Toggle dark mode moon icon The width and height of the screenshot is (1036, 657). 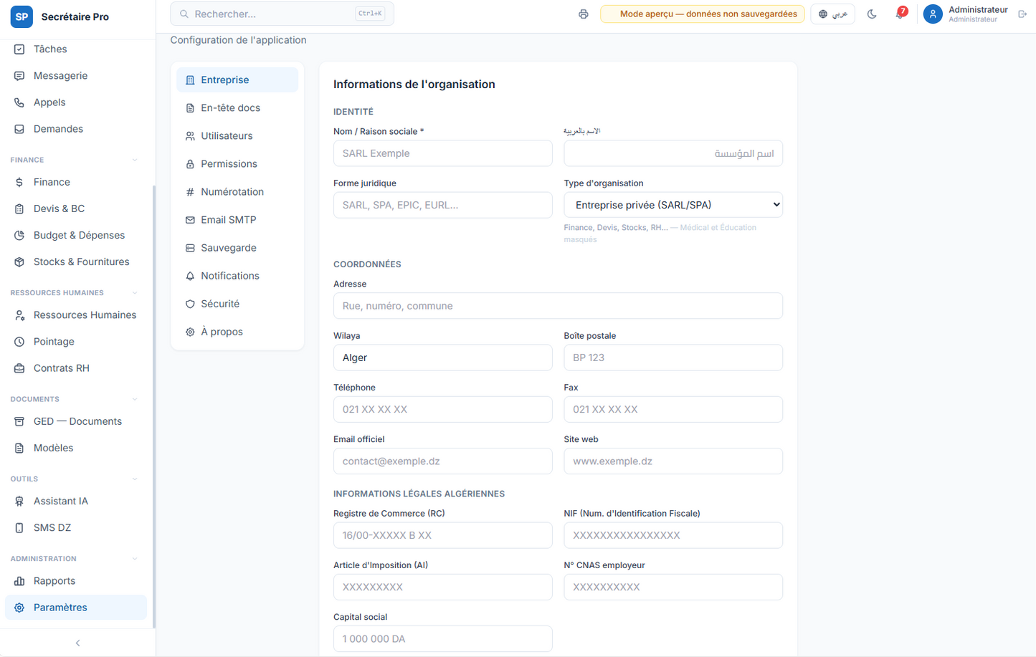[x=872, y=14]
